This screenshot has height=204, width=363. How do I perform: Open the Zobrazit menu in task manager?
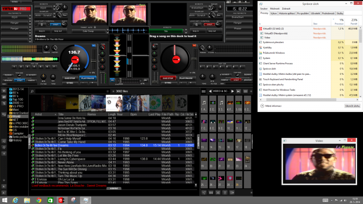tap(286, 9)
